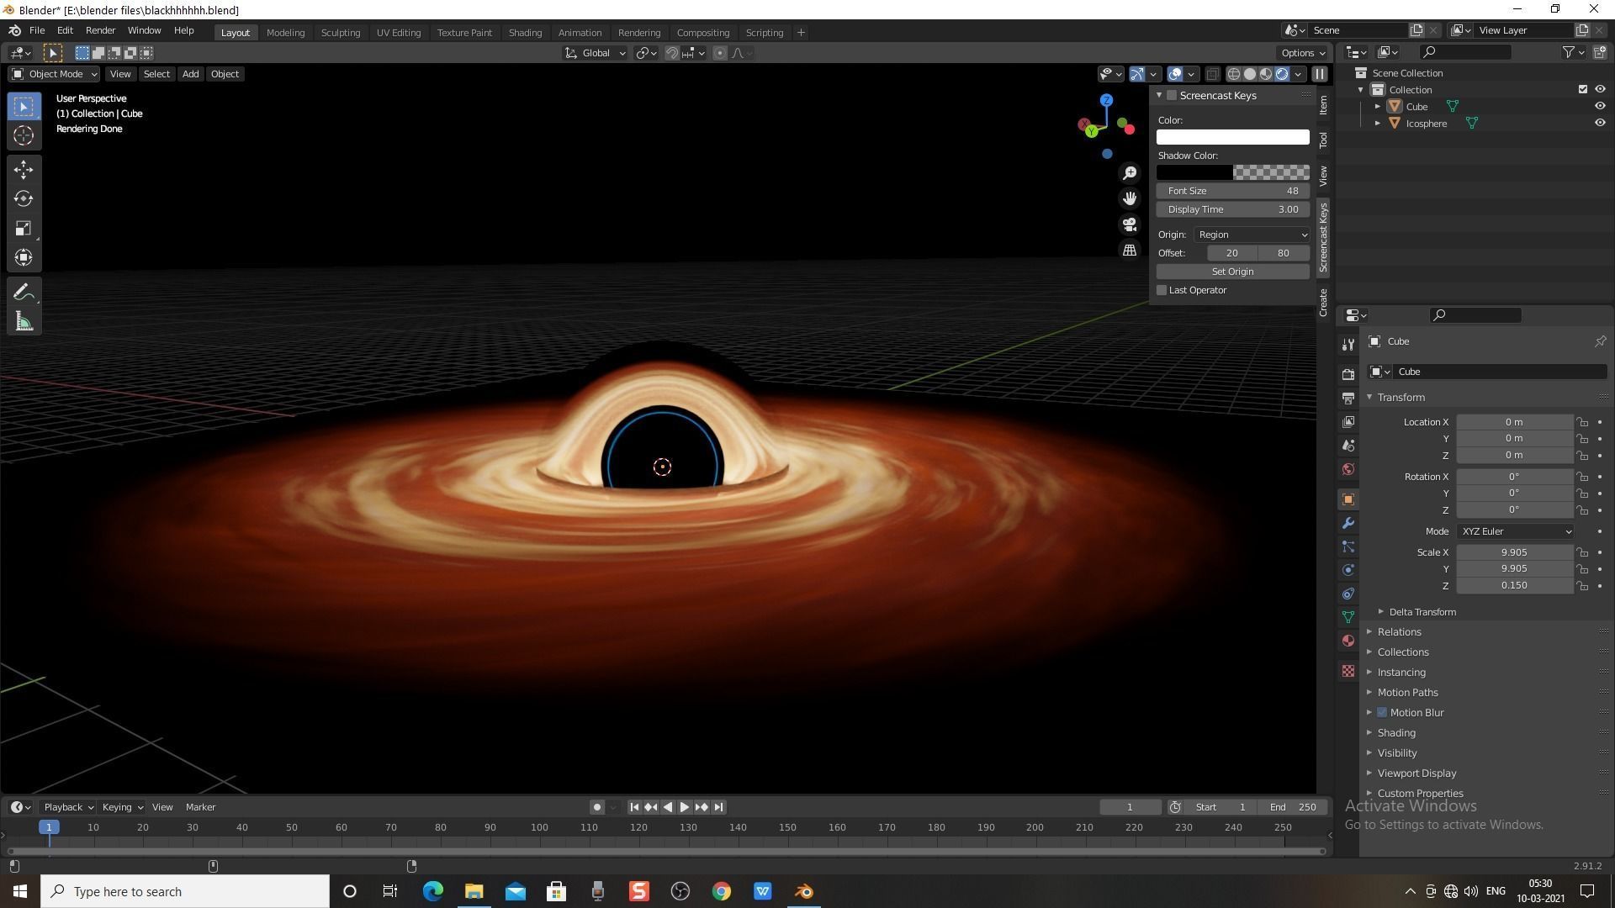Open the Origin Region dropdown
Screen dimensions: 1615x908
1252,235
